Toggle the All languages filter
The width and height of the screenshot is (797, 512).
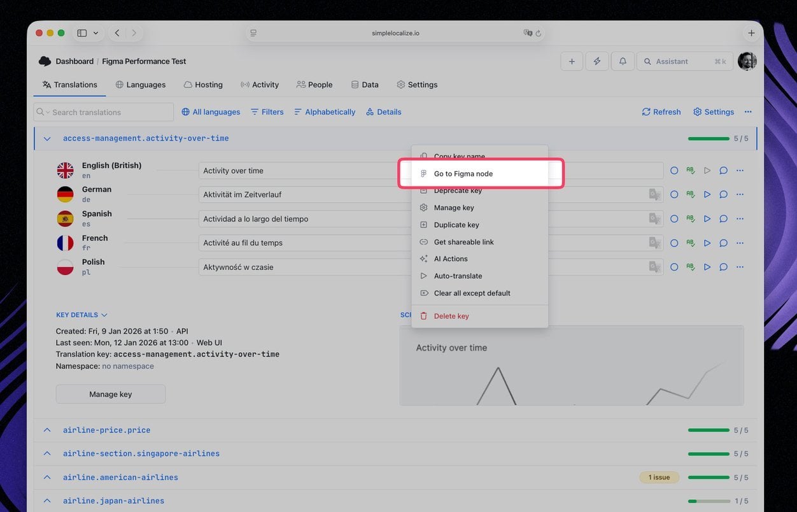pos(211,111)
